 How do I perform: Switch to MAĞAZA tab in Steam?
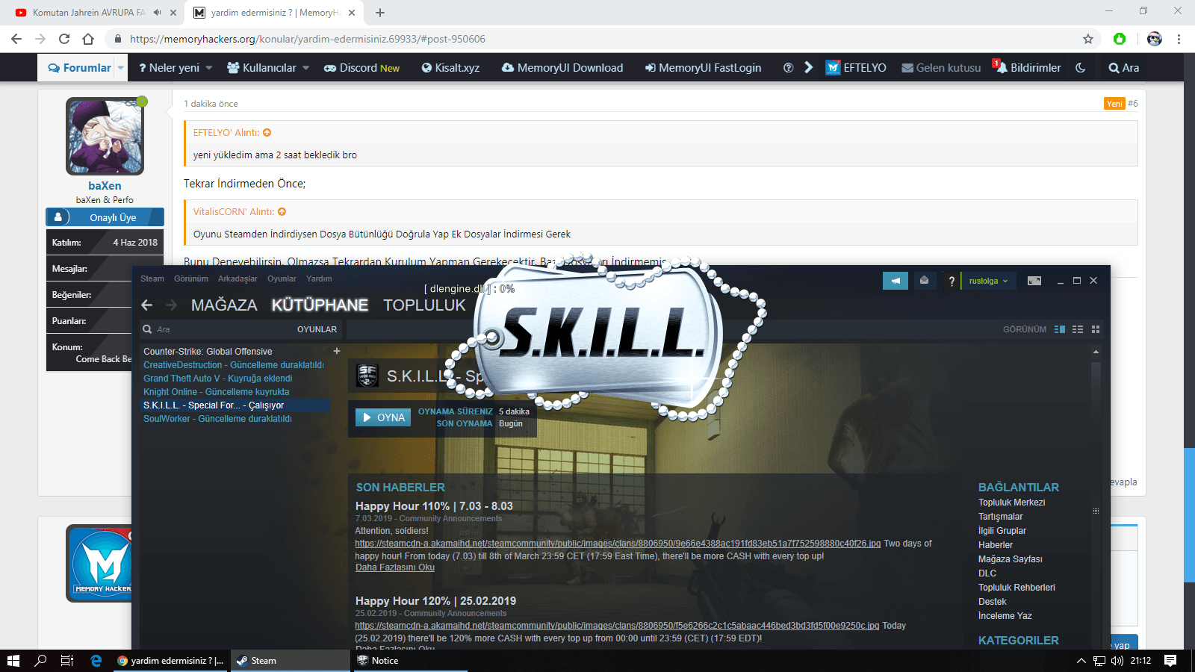pos(224,305)
